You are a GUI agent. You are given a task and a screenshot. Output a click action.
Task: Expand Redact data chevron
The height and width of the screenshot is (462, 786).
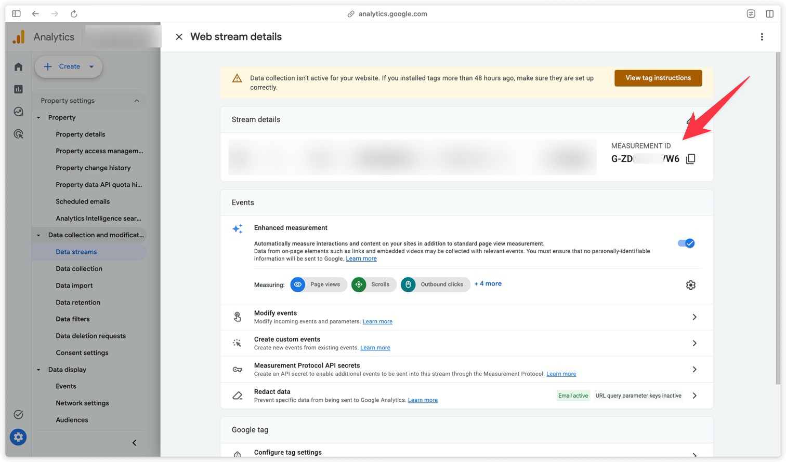coord(695,396)
